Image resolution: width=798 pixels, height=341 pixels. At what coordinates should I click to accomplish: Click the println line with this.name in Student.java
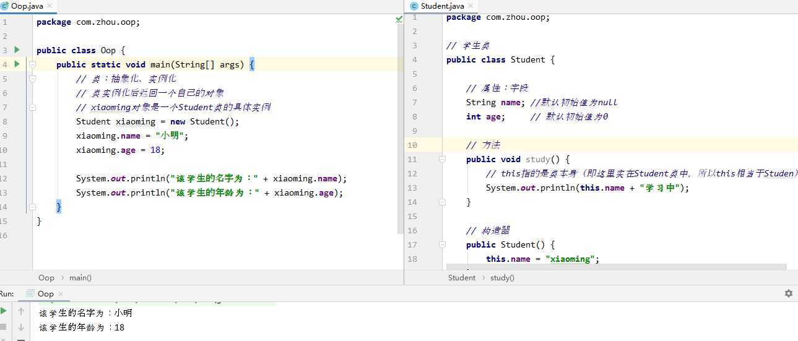coord(588,188)
